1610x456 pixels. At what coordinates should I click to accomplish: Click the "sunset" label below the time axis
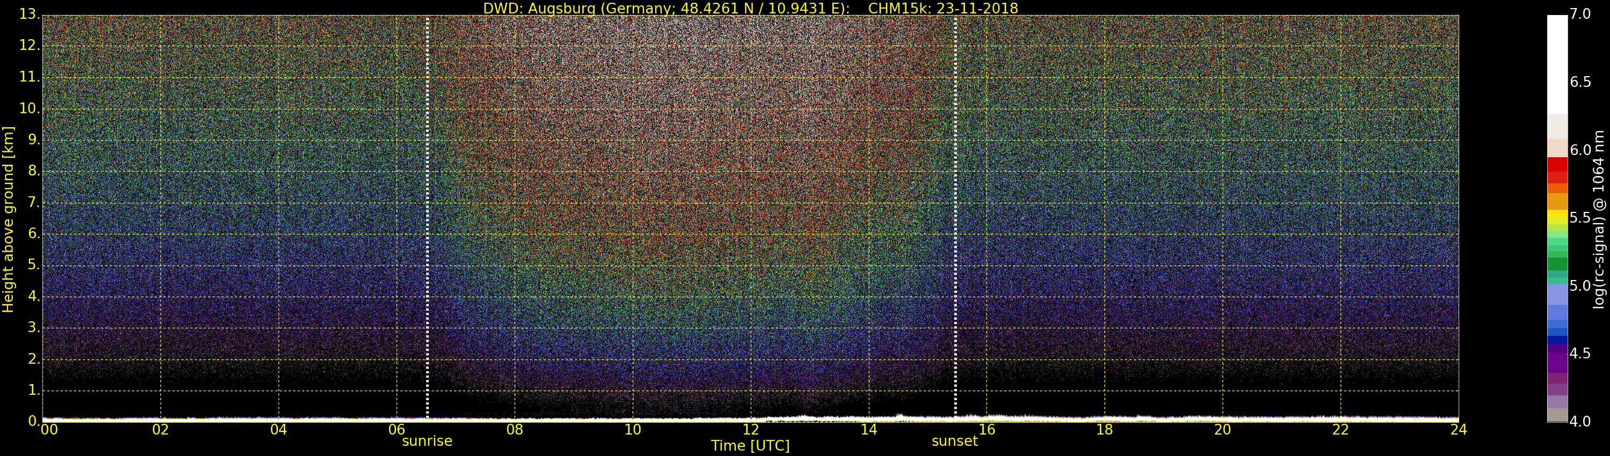pyautogui.click(x=954, y=441)
